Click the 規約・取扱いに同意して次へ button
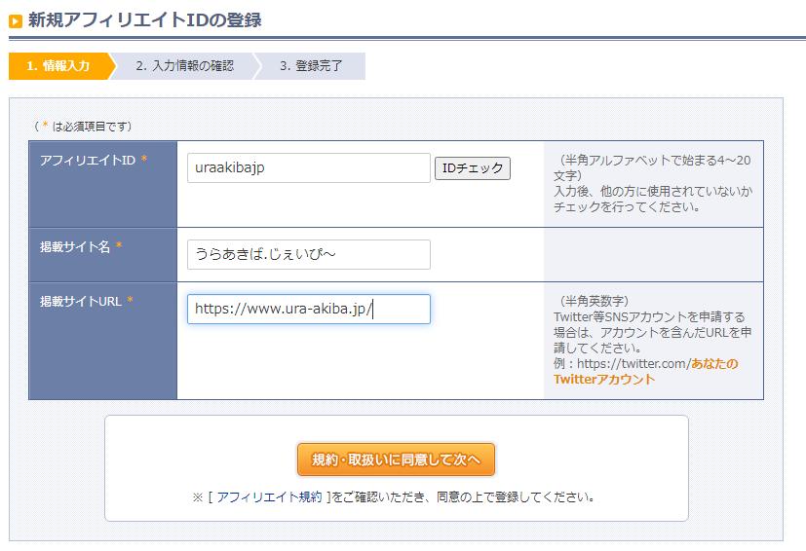The image size is (806, 551). click(396, 459)
